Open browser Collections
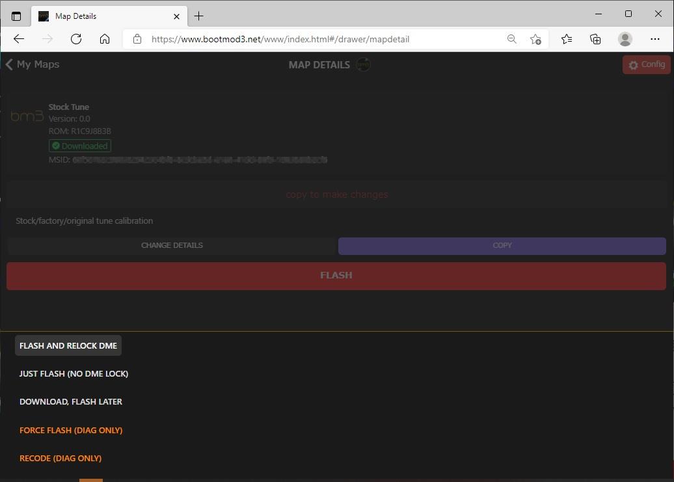This screenshot has height=482, width=674. [x=595, y=39]
